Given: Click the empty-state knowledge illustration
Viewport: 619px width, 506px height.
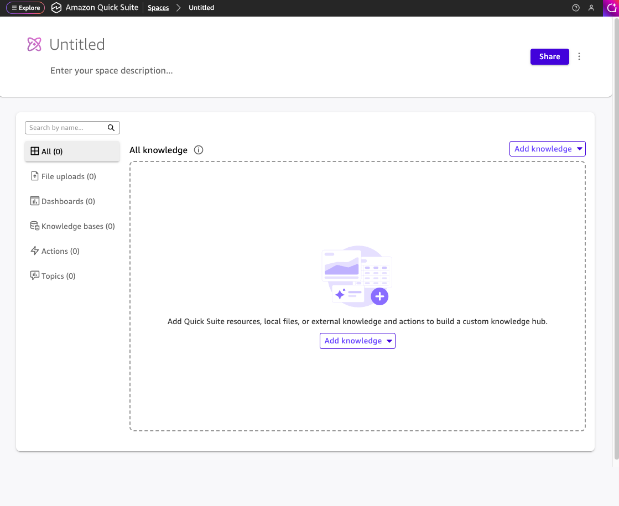Looking at the screenshot, I should tap(357, 275).
